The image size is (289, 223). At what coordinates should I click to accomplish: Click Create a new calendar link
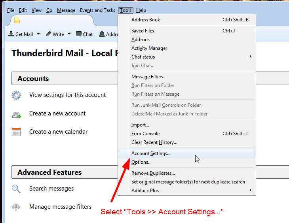[x=59, y=132]
